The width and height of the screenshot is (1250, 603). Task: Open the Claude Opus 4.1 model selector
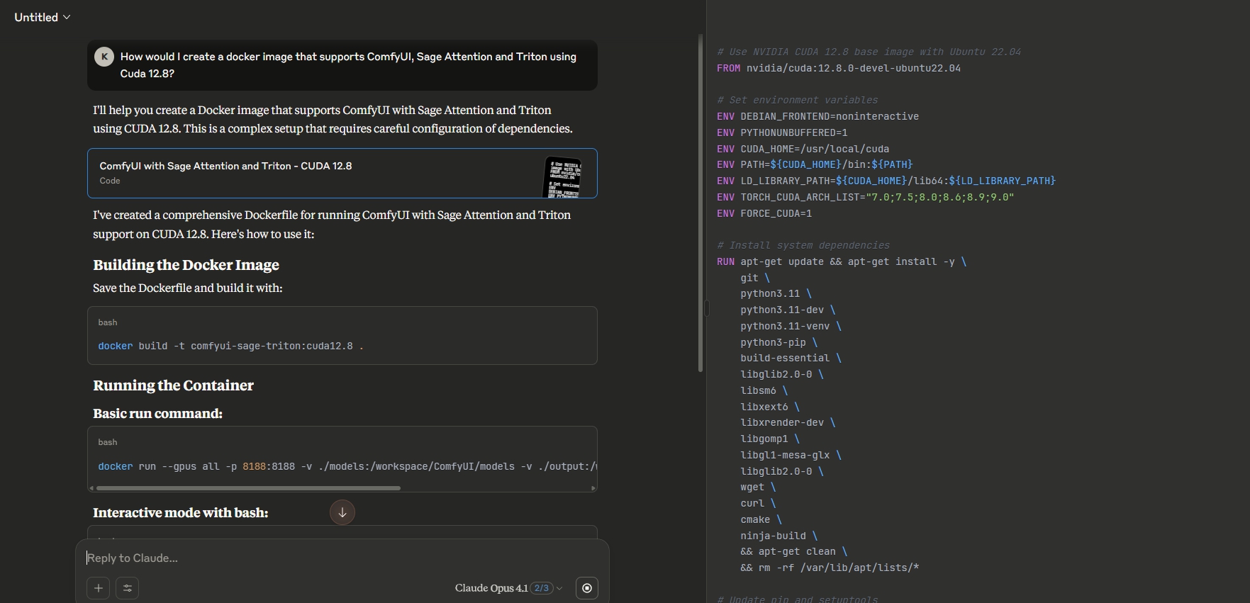tap(508, 588)
